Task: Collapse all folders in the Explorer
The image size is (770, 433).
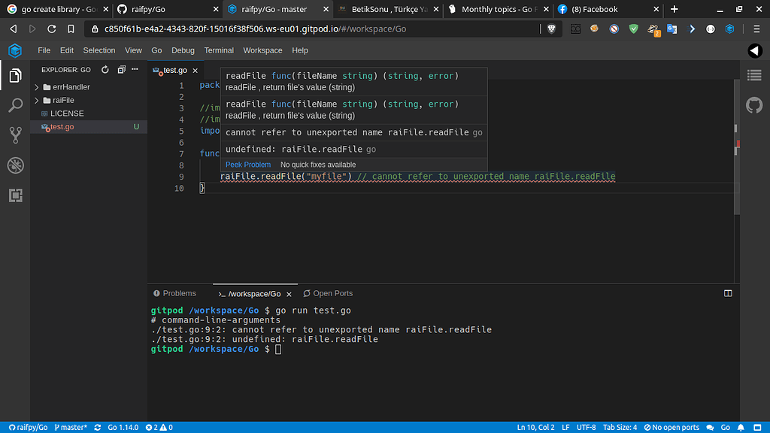Action: pyautogui.click(x=120, y=69)
